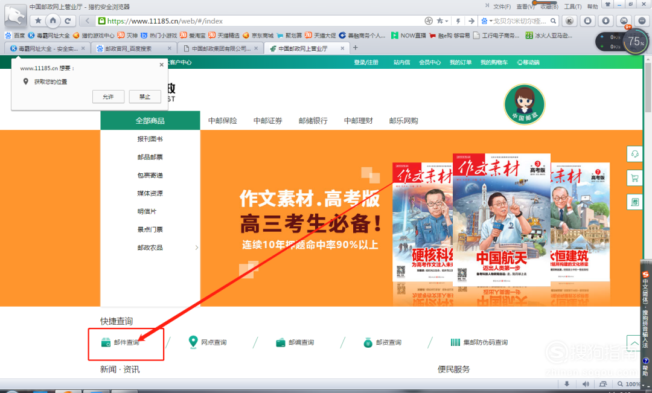652x393 pixels.
Task: Click the lightning speed-mode icon
Action: click(458, 21)
